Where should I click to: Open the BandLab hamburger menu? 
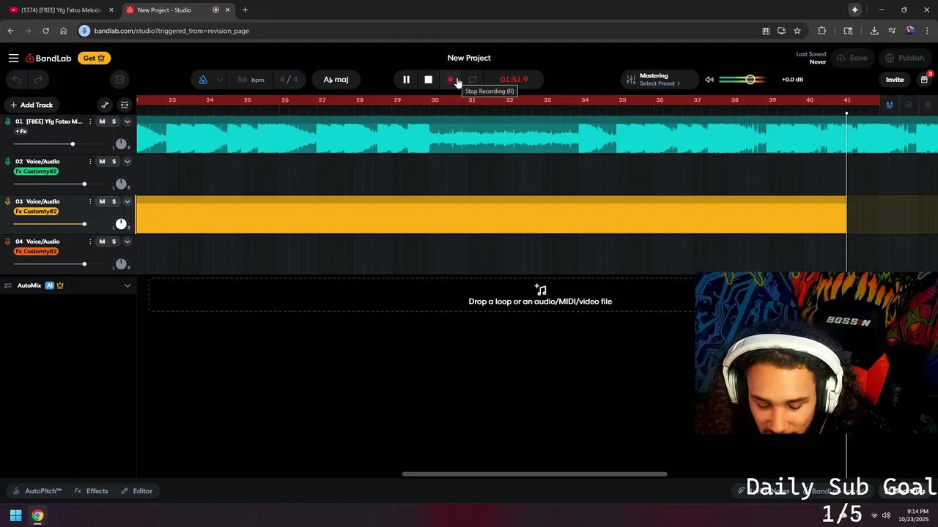13,58
